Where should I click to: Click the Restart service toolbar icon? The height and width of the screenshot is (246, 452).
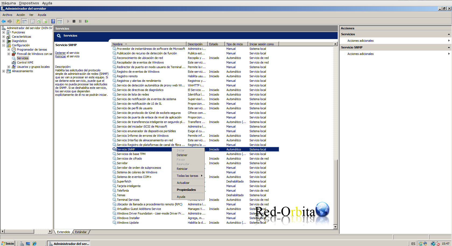[x=86, y=21]
